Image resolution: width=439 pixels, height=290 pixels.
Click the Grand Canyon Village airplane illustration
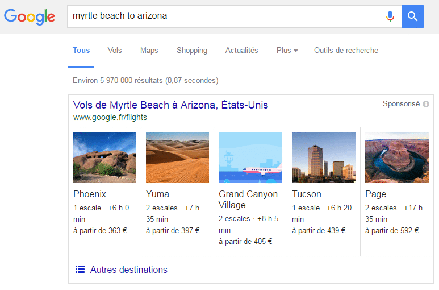pos(250,158)
